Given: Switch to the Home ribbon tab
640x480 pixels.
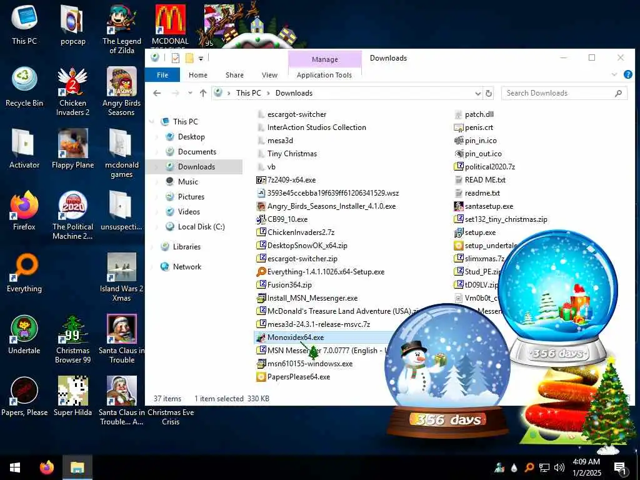Looking at the screenshot, I should [x=198, y=75].
